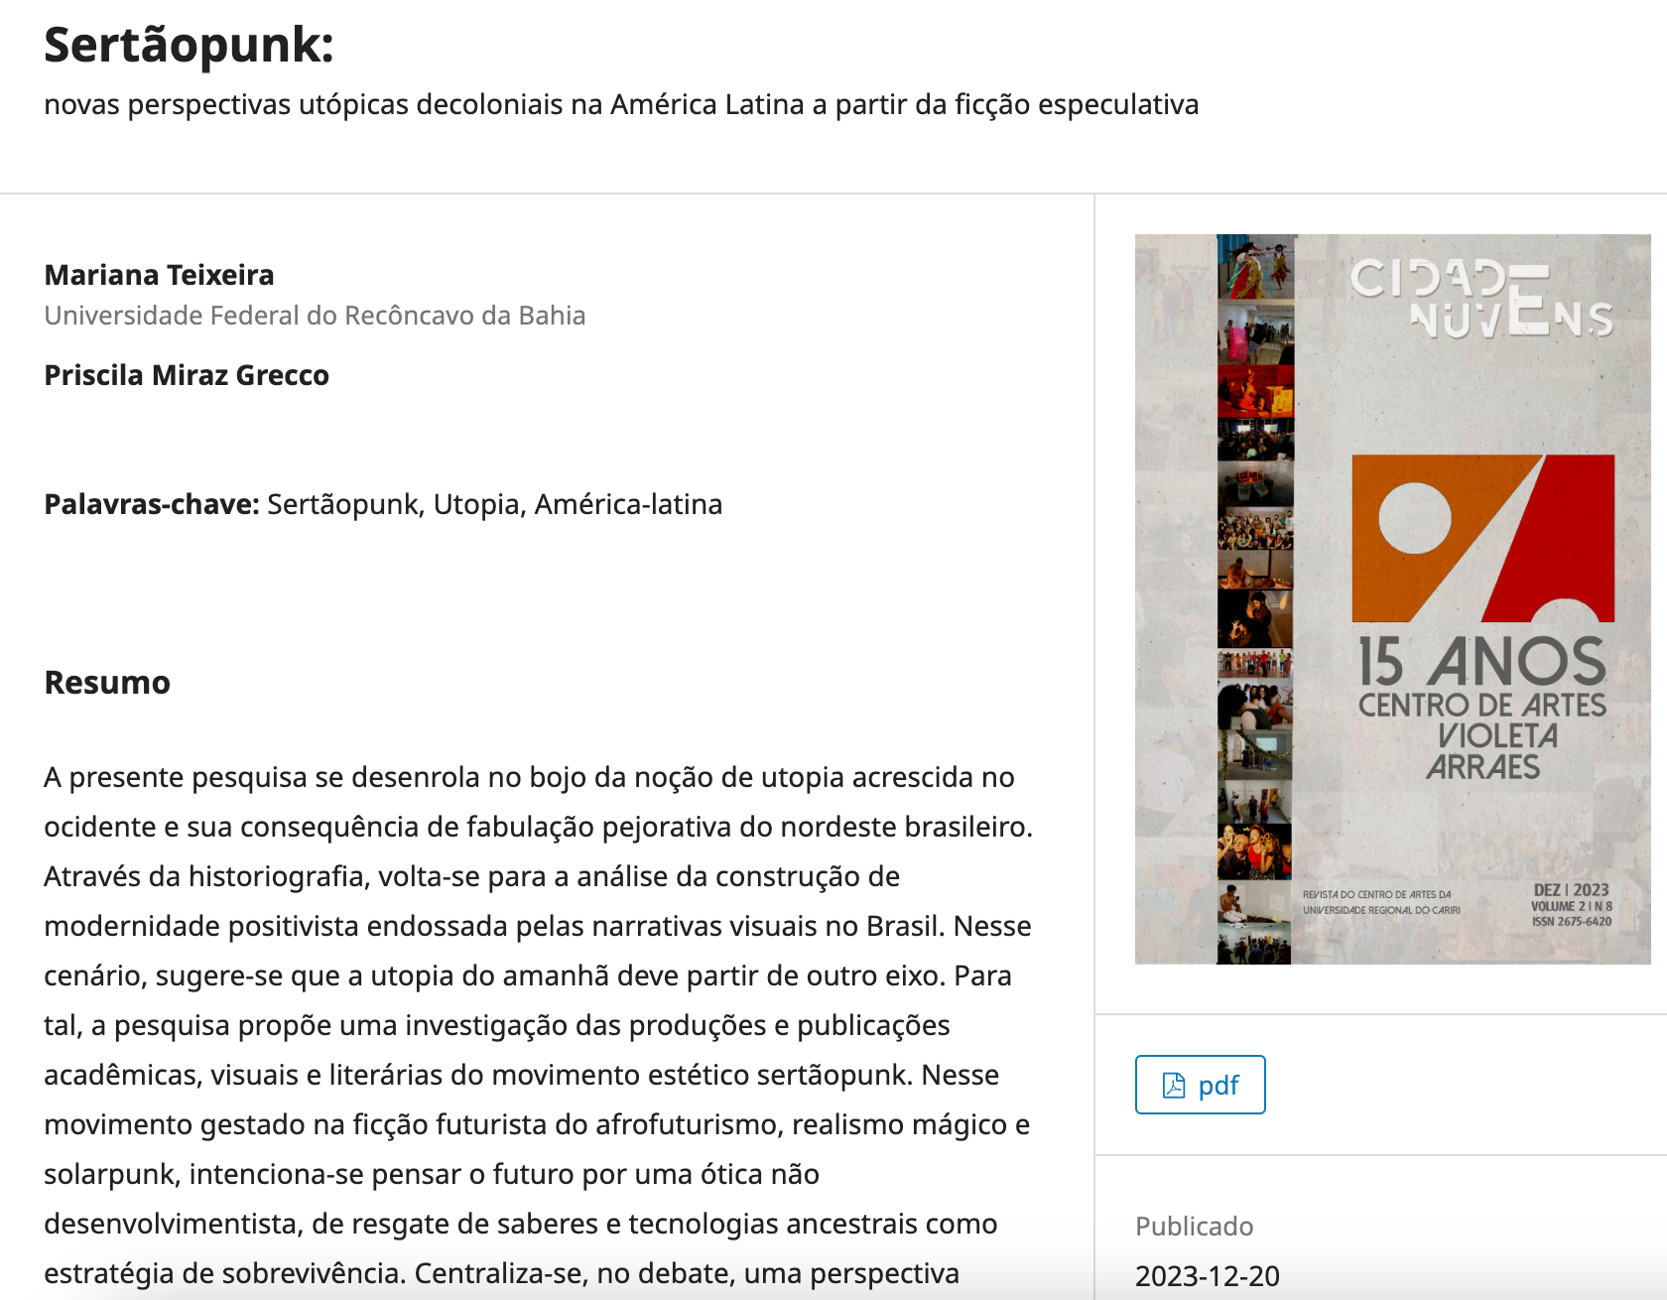Click the Palavras-chave label

pos(152,504)
